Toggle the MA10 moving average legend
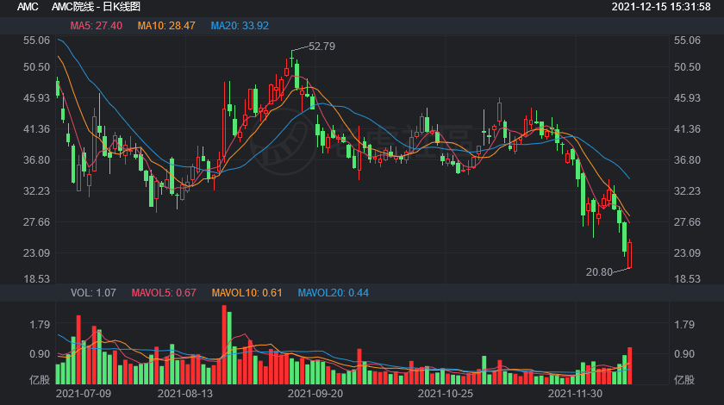 click(166, 26)
